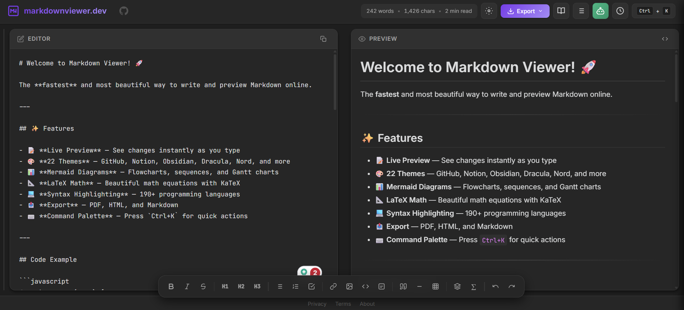Viewport: 684px width, 310px height.
Task: Place cursor on '# Welcome to Markdown Viewer!' line
Action: tap(81, 63)
